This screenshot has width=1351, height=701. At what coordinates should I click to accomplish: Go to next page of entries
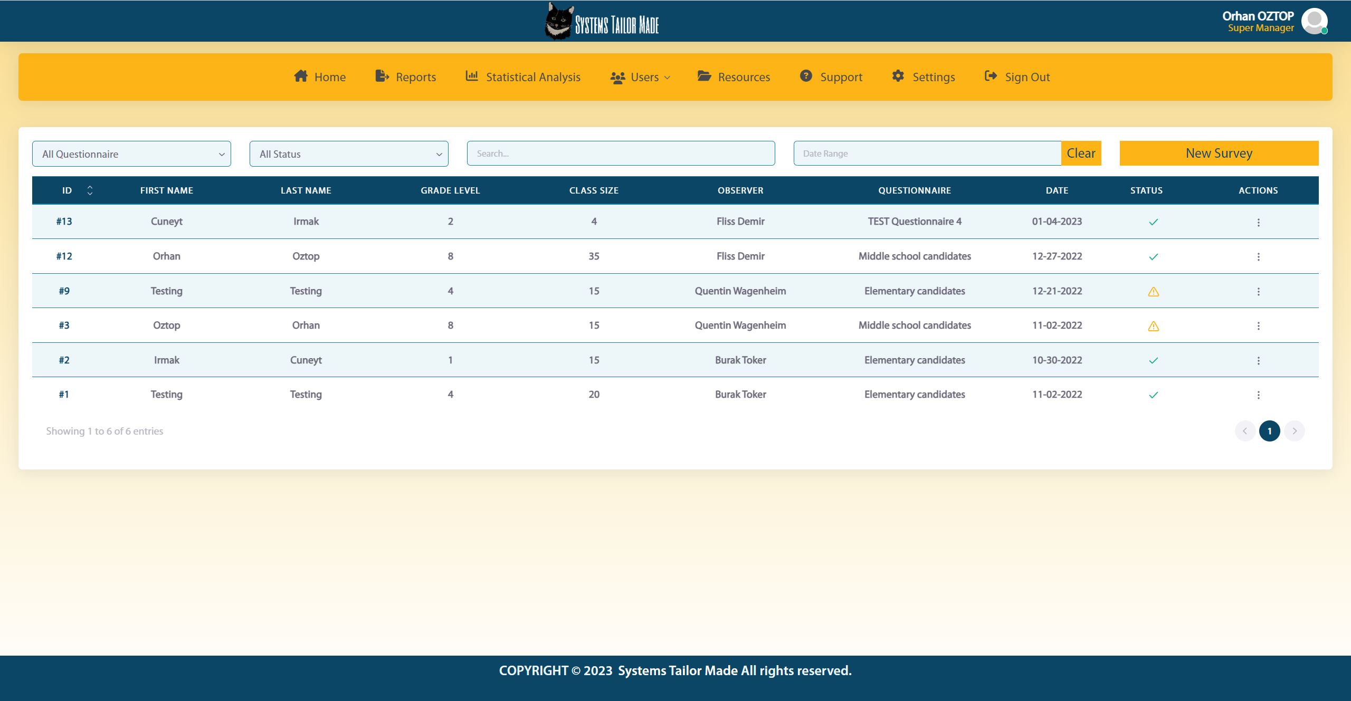coord(1294,431)
